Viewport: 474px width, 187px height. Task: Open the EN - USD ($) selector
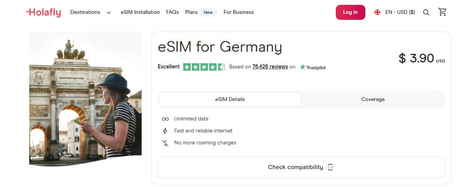point(400,12)
